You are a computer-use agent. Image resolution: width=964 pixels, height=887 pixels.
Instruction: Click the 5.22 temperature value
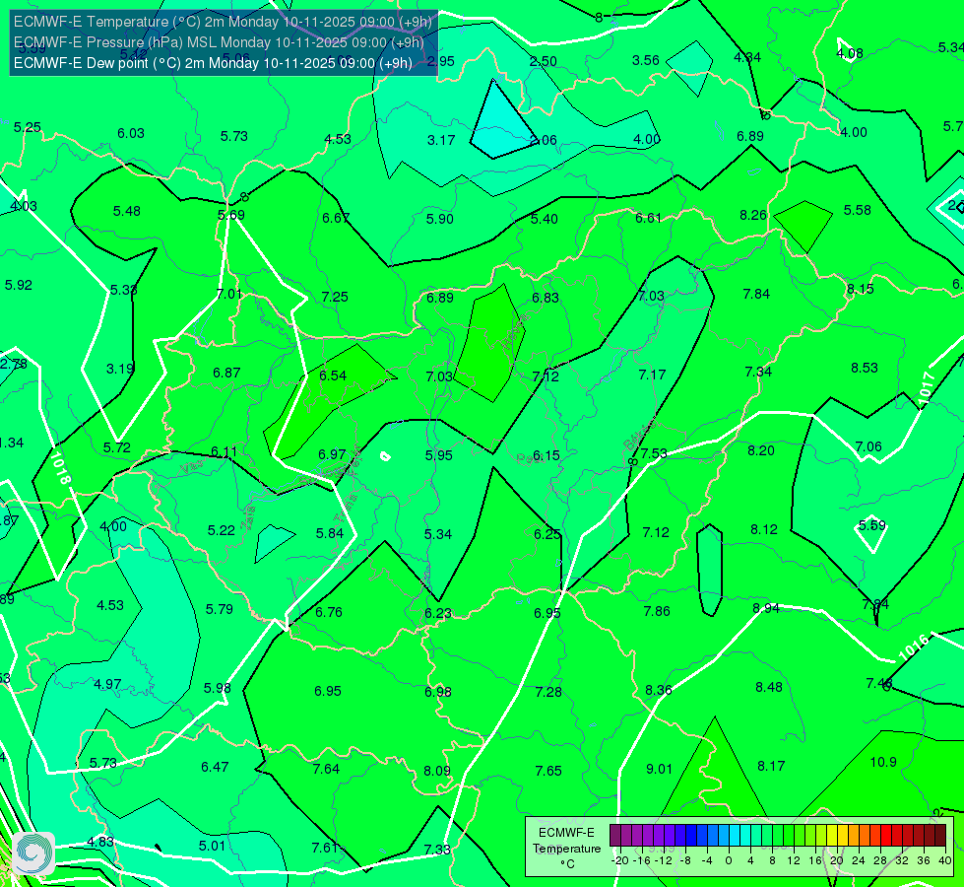[x=222, y=530]
